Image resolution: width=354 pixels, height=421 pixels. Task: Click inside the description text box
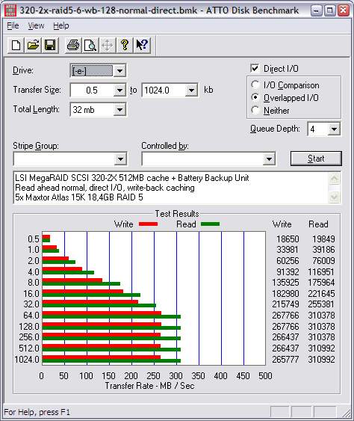pos(171,188)
